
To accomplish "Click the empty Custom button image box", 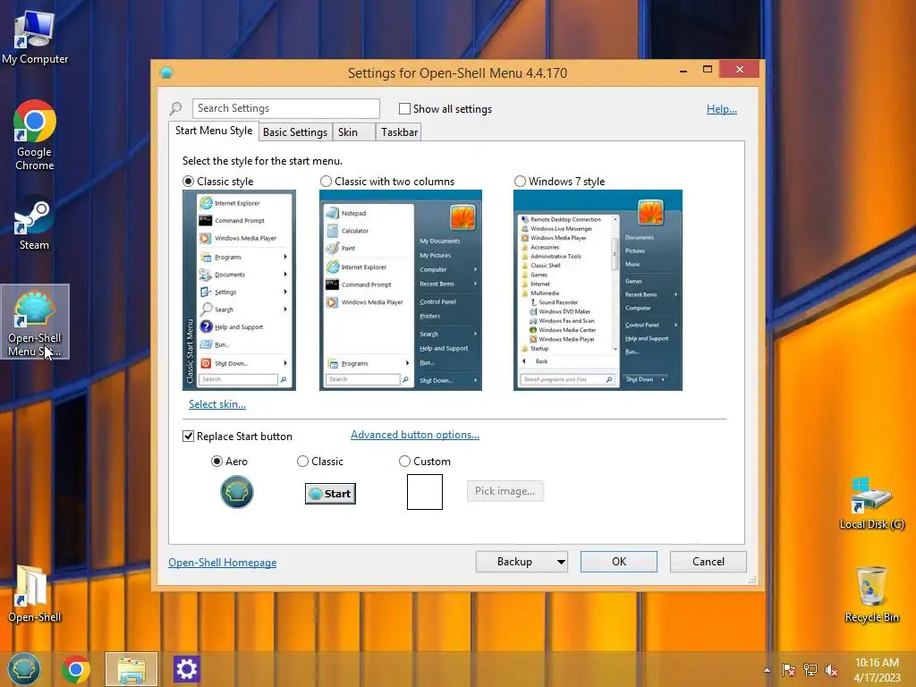I will [425, 492].
